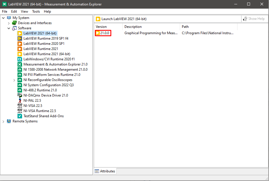The height and width of the screenshot is (181, 269).
Task: Select TestStand Shared Add-Ons entry
Action: click(x=44, y=116)
